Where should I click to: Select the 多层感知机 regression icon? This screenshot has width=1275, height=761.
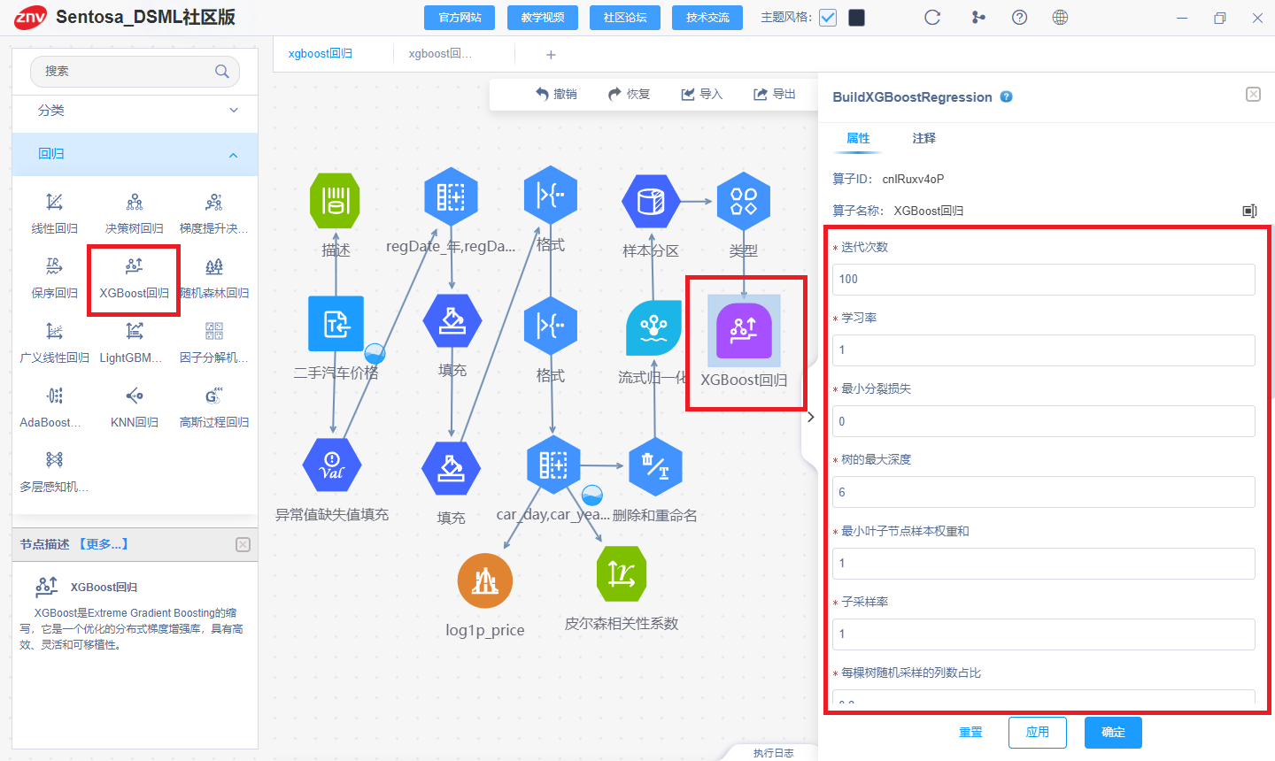coord(55,459)
